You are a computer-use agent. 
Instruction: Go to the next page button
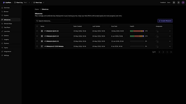coord(167,52)
